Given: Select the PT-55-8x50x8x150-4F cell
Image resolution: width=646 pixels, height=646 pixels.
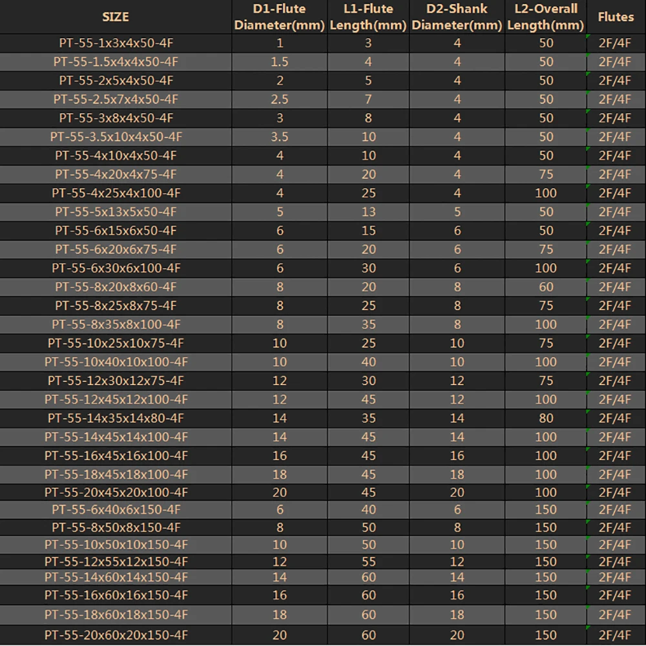Looking at the screenshot, I should pos(116,527).
